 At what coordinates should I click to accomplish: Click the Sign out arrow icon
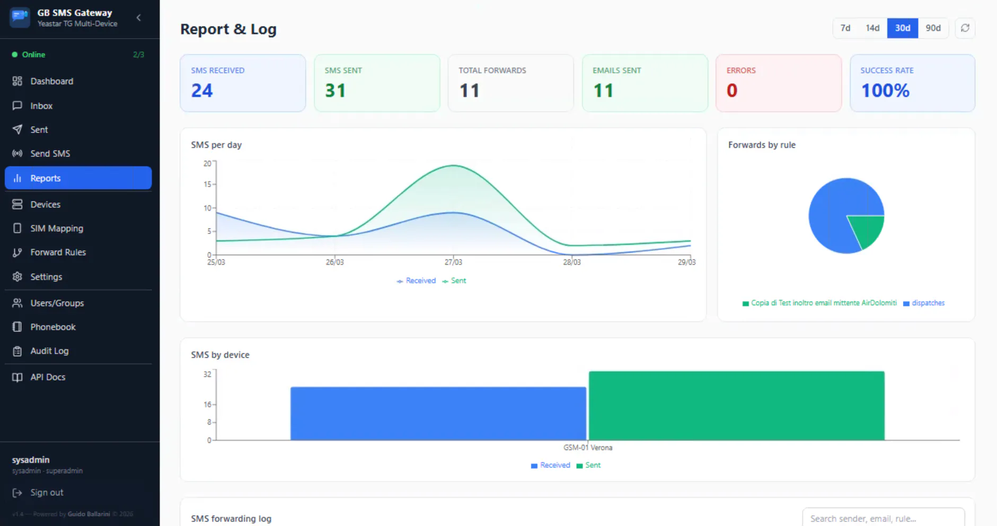(x=17, y=493)
